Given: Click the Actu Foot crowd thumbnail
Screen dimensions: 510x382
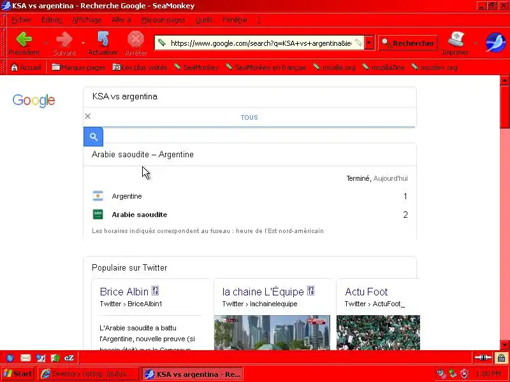Looking at the screenshot, I should [378, 332].
